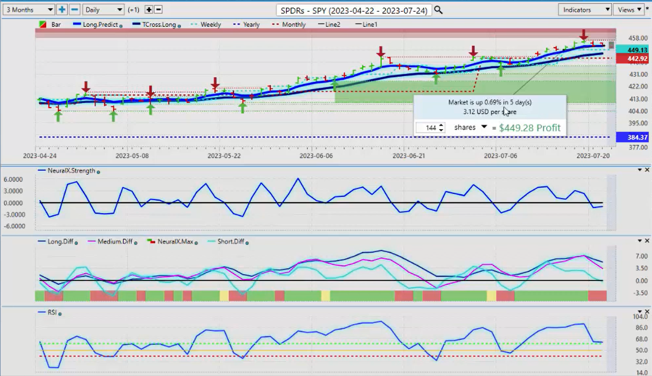
Task: Search symbol with the magnifier icon
Action: point(438,10)
